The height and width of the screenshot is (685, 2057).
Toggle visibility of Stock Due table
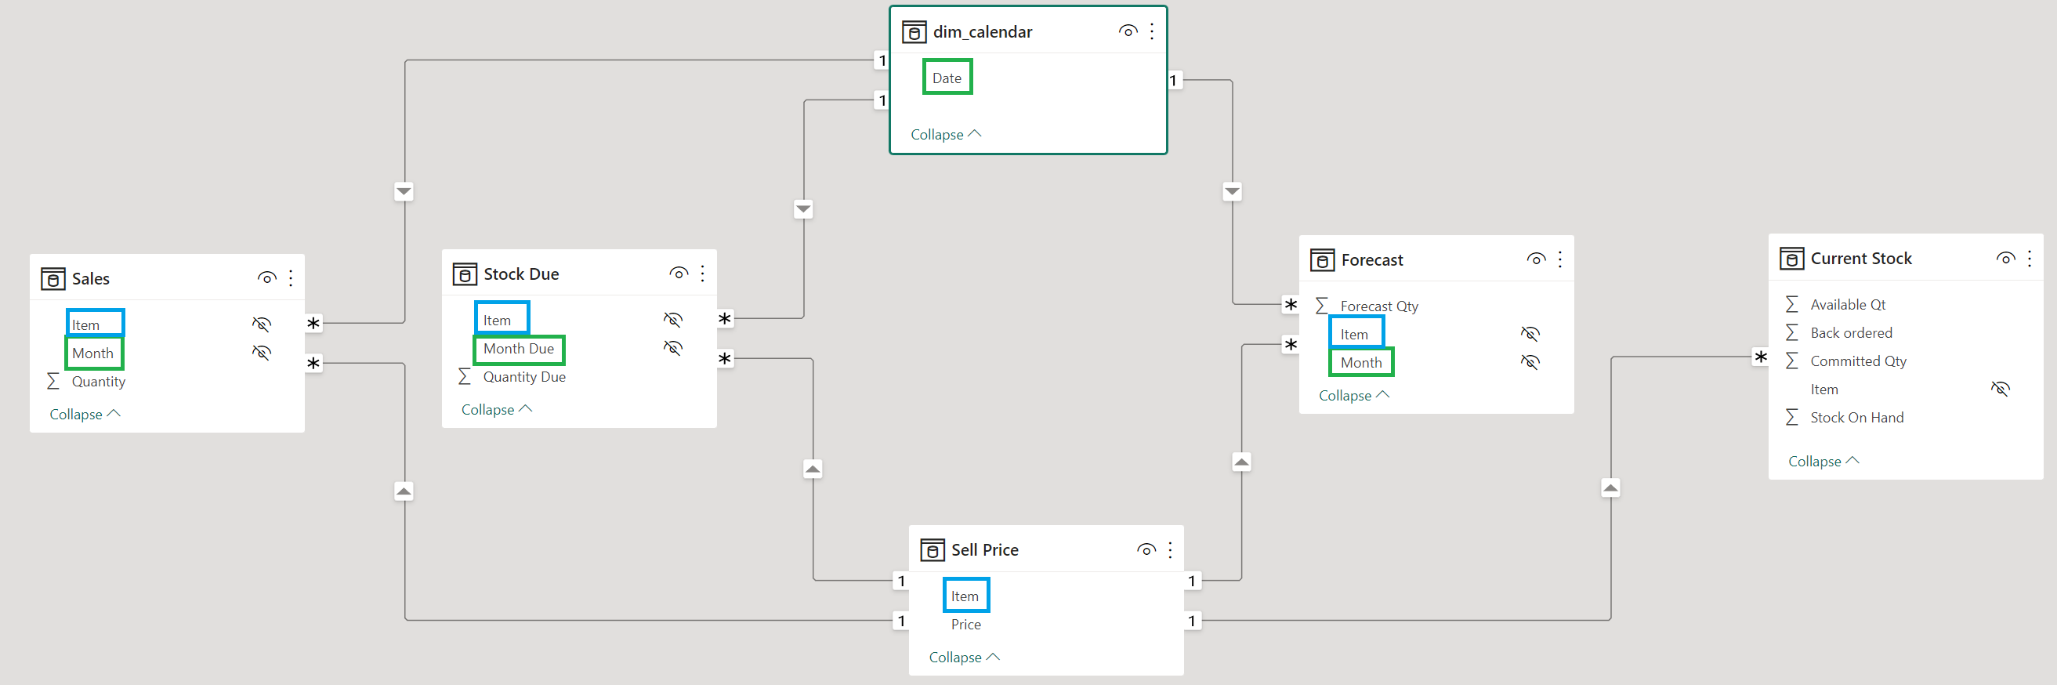point(679,273)
